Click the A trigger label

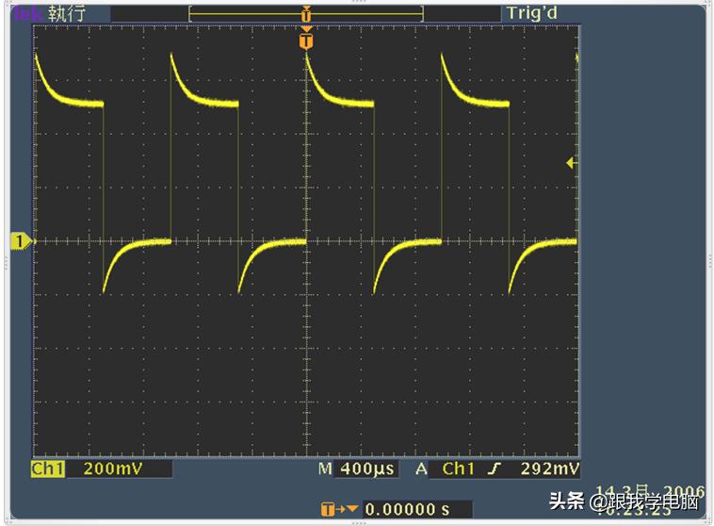[421, 468]
